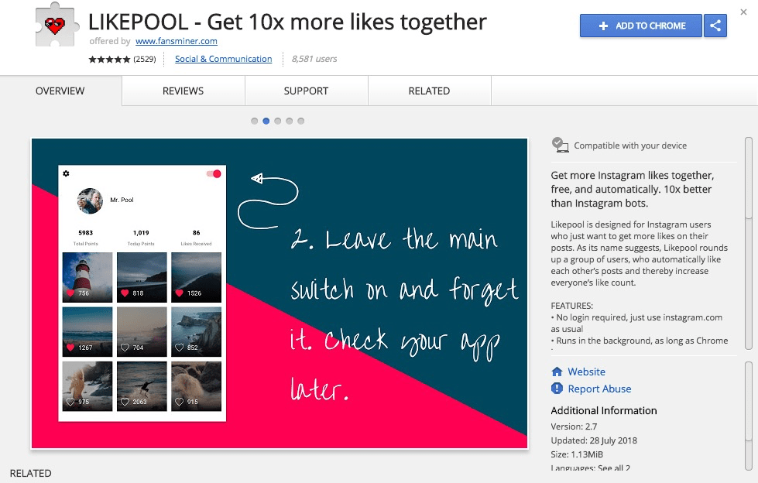Show the fourth screenshot via carousel dot

(289, 121)
